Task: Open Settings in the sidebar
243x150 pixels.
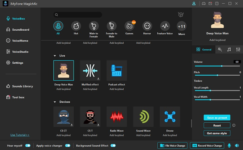Action: [15, 63]
